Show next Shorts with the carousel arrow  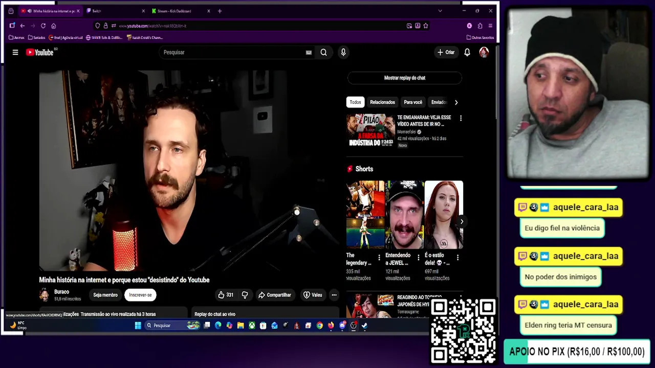click(x=462, y=221)
